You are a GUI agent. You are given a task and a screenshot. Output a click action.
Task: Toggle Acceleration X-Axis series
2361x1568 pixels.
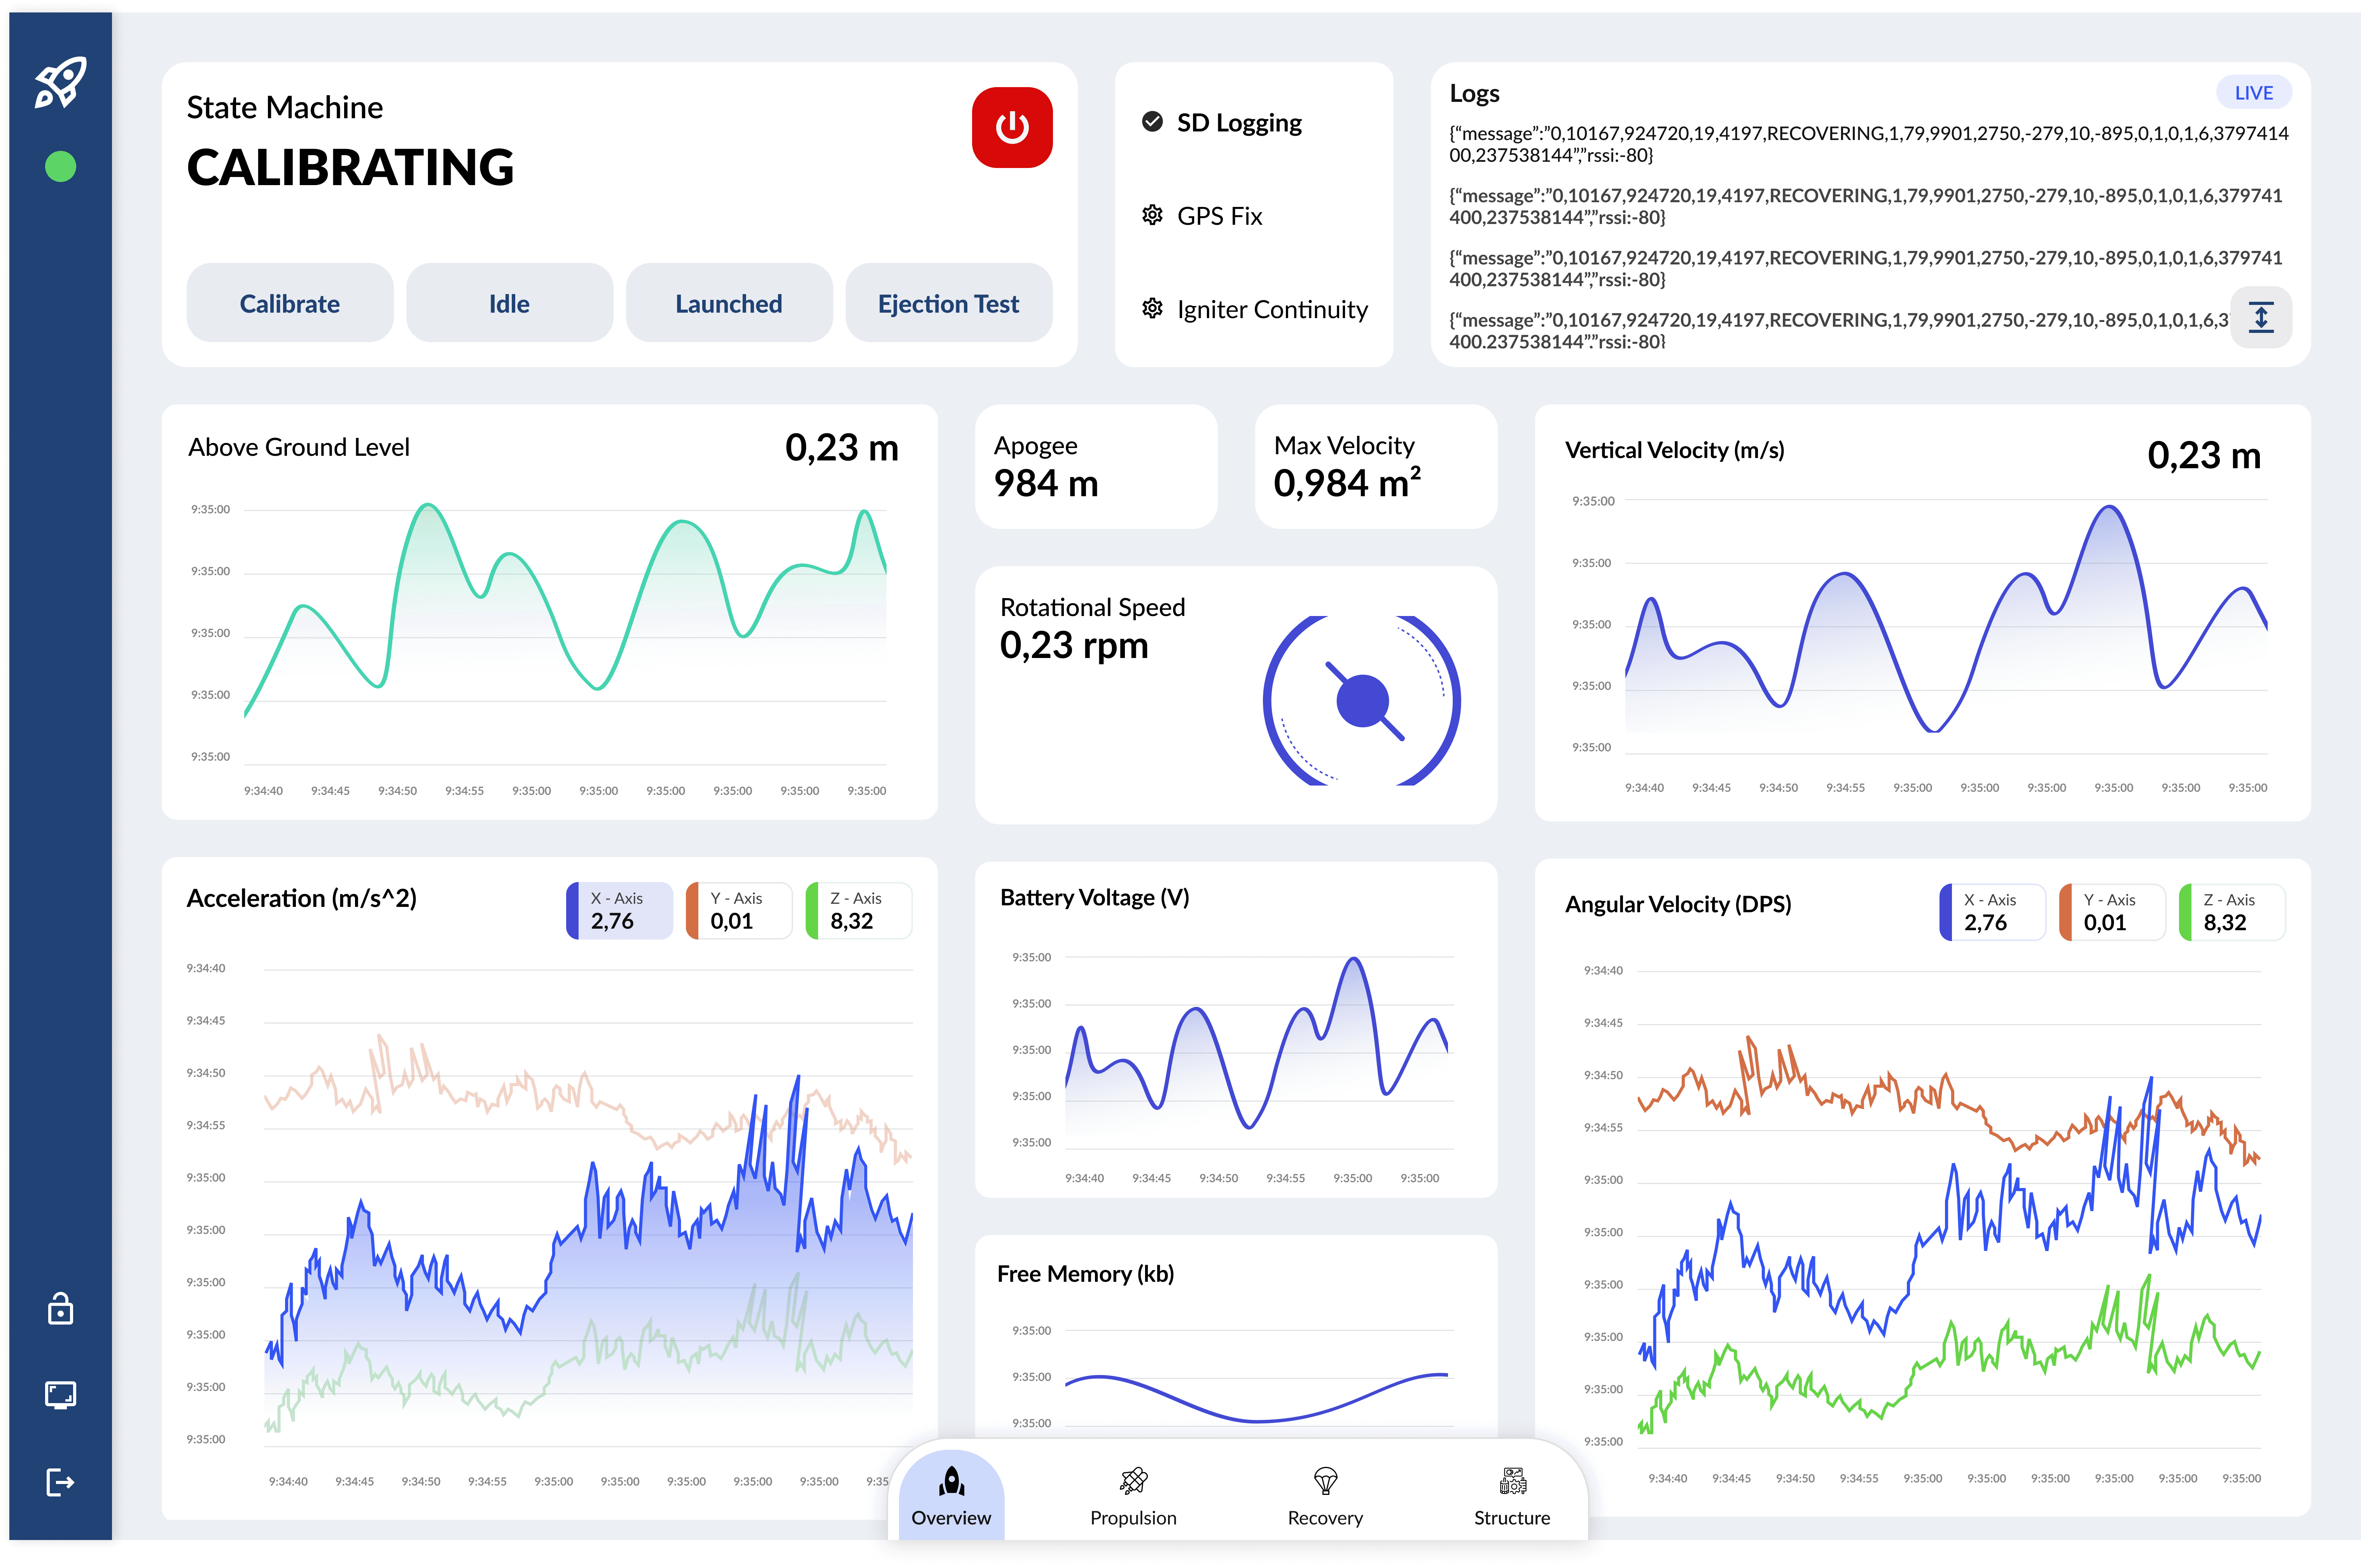[620, 910]
